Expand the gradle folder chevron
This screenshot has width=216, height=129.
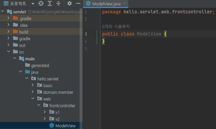[x=8, y=38]
